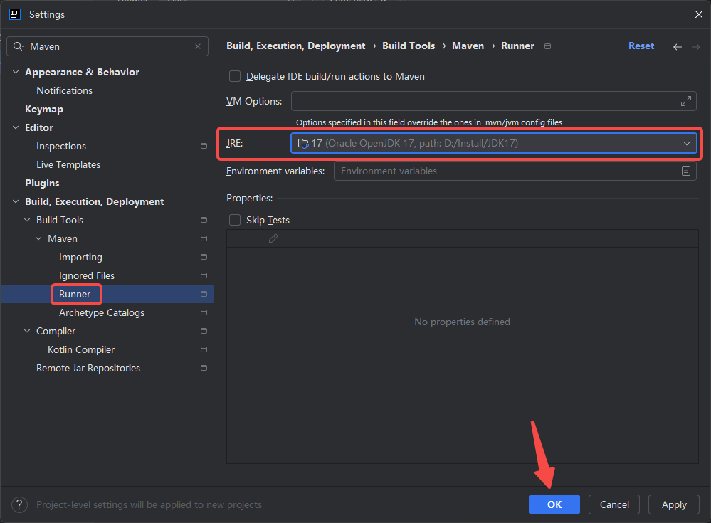This screenshot has height=523, width=711.
Task: Click the add property plus icon
Action: pyautogui.click(x=236, y=238)
